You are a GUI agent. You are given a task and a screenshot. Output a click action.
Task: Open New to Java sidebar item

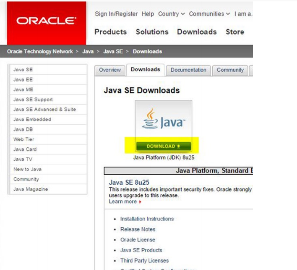pos(48,169)
